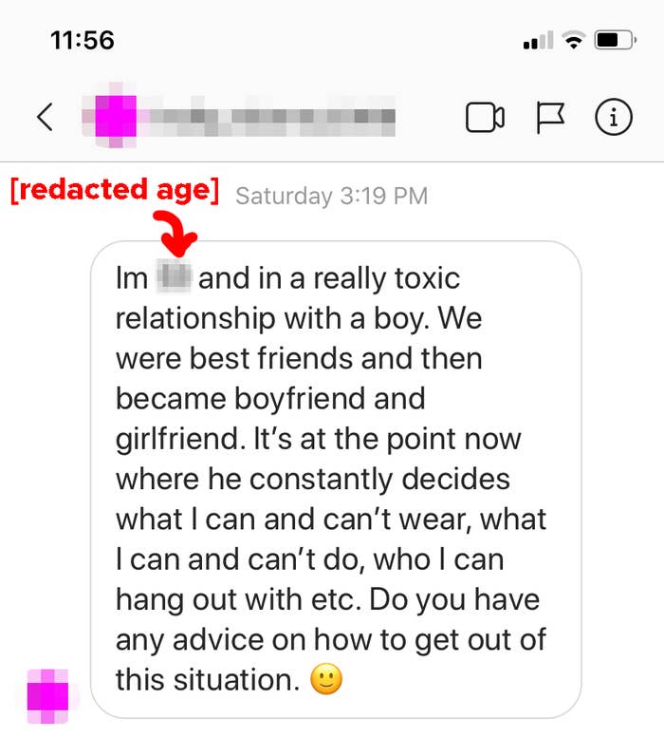Tap the back arrow to leave chat

[x=45, y=117]
